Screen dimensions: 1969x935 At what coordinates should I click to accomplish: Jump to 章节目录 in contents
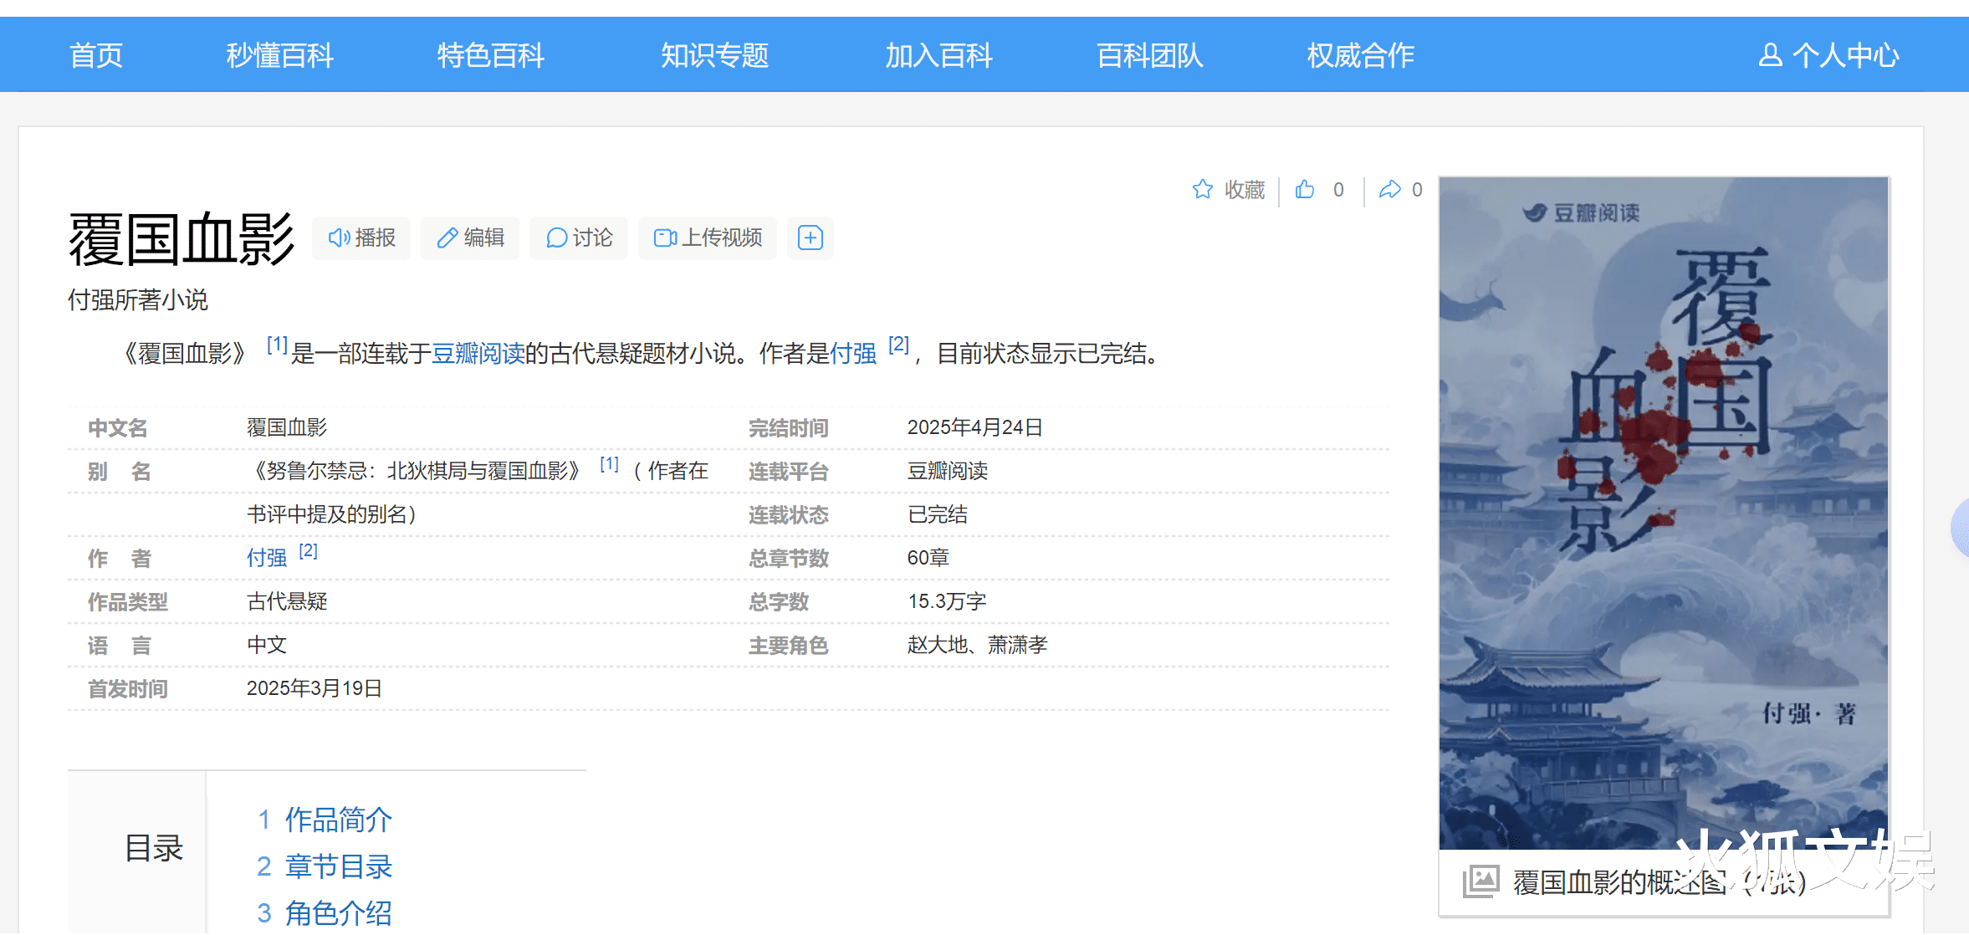pos(337,866)
